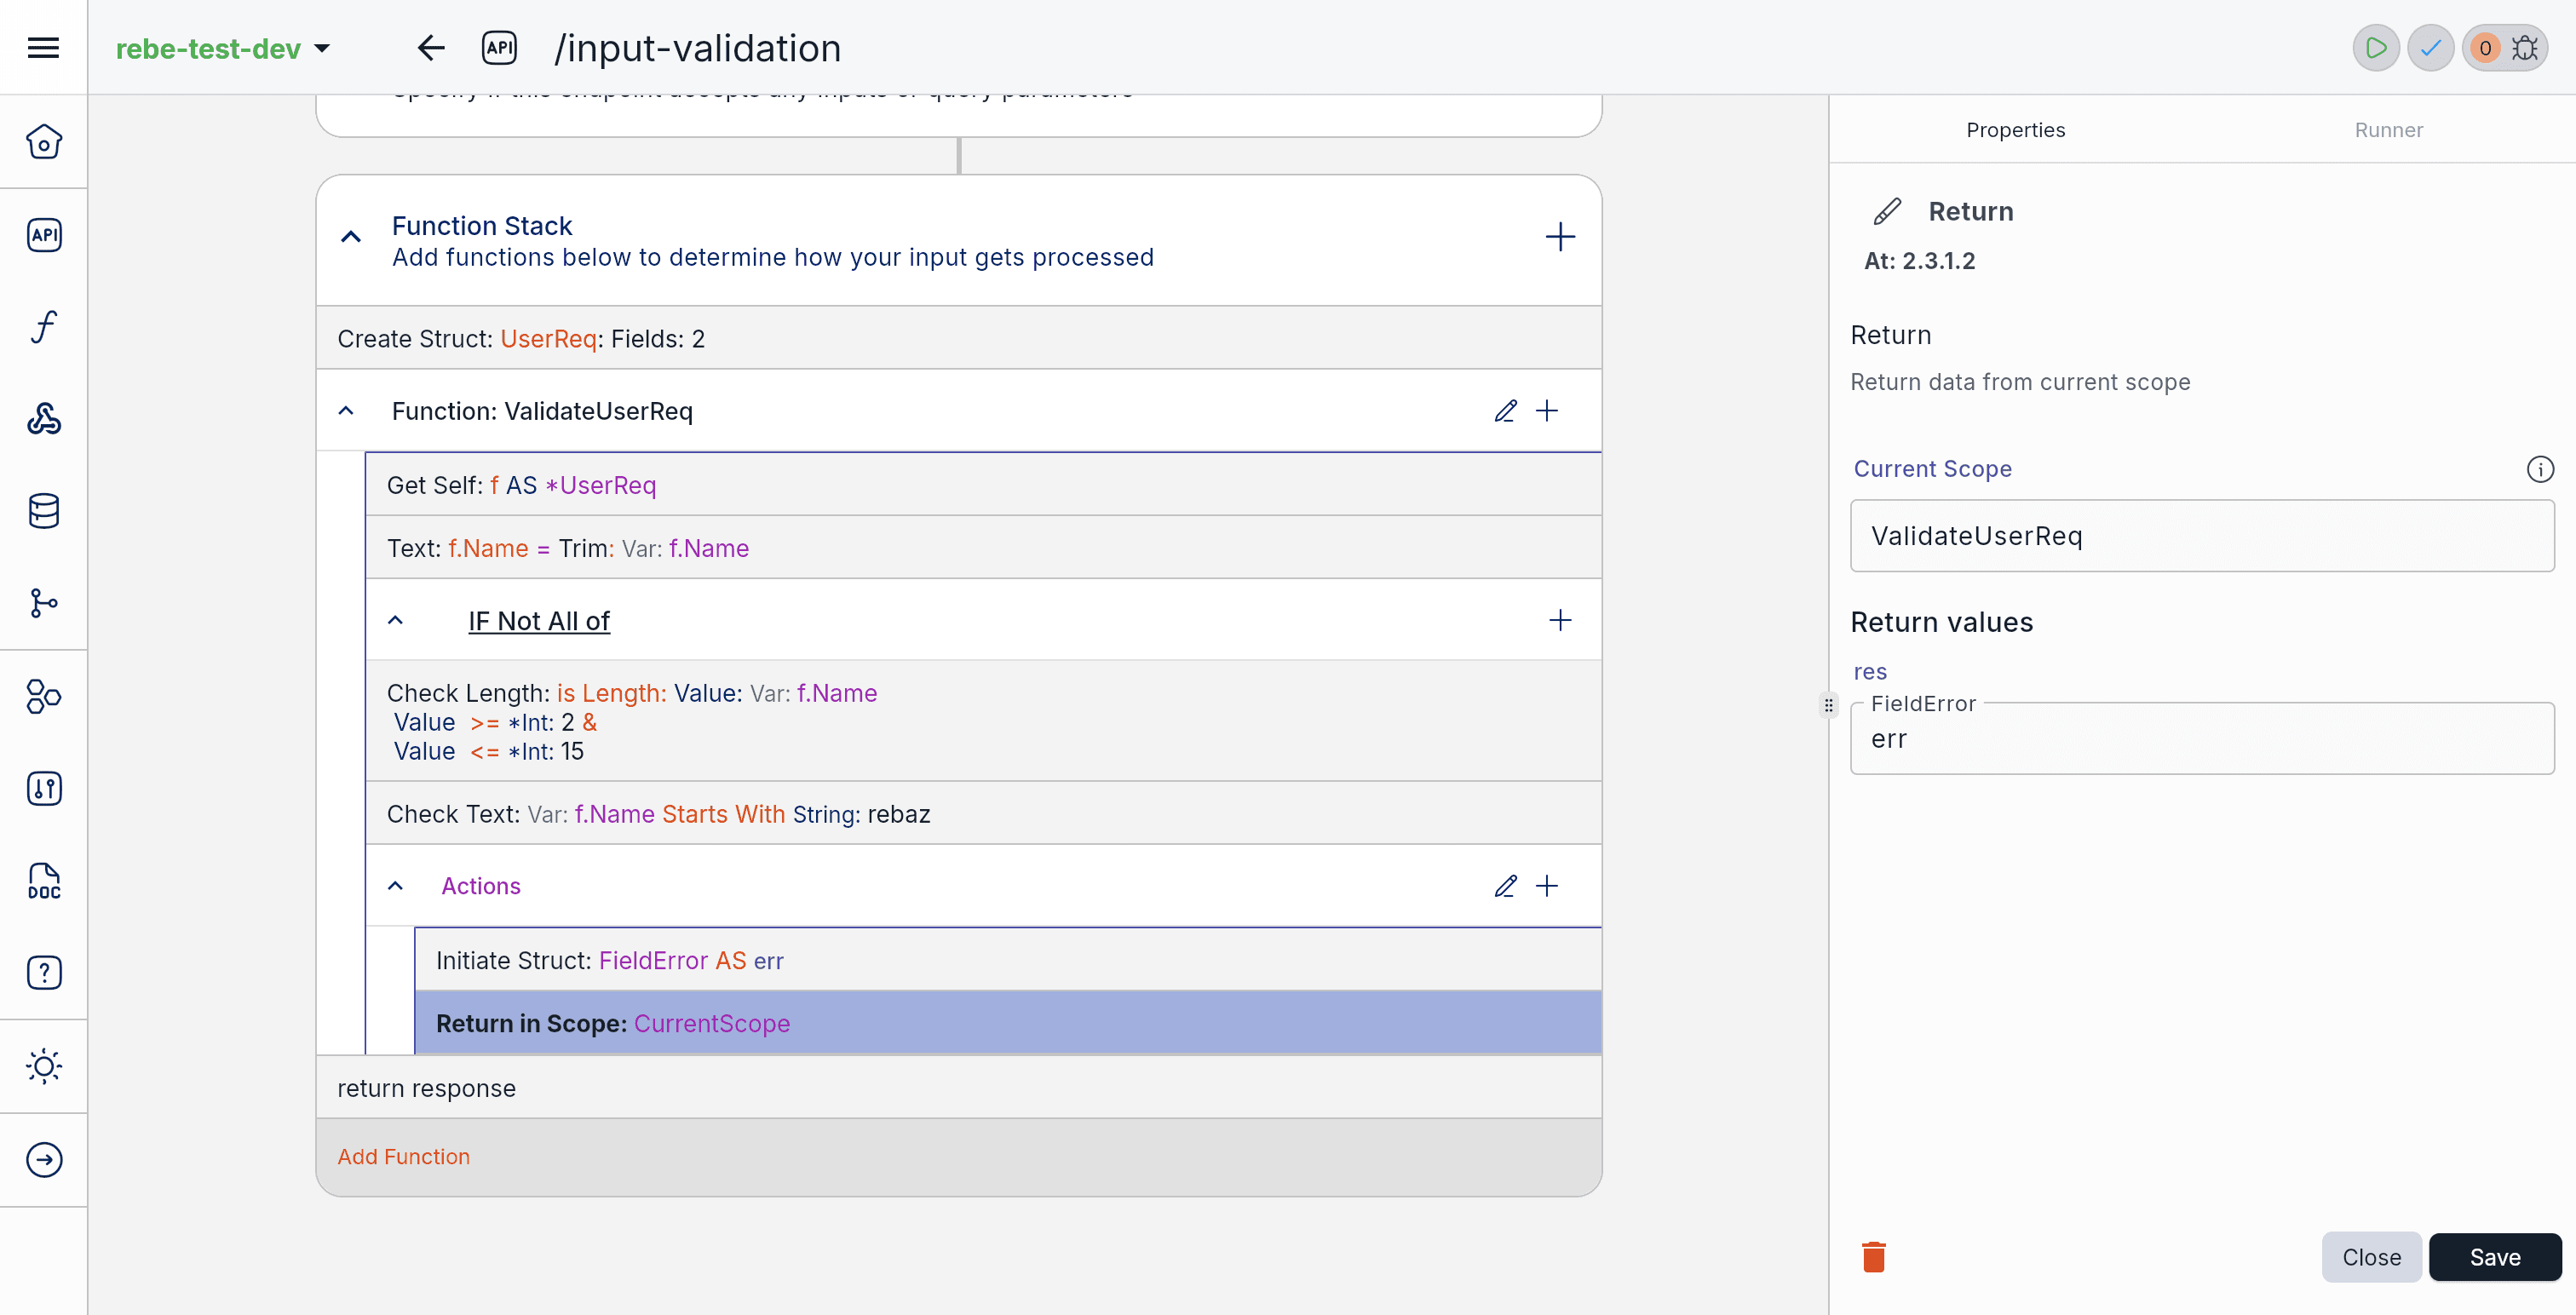The width and height of the screenshot is (2576, 1315).
Task: Click IF Not All of link
Action: (x=539, y=621)
